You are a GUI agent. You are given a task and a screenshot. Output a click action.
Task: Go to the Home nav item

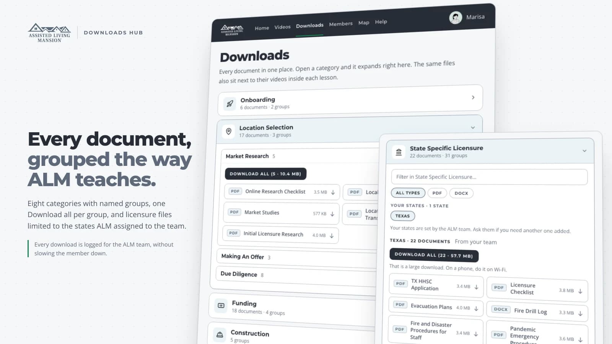point(262,28)
